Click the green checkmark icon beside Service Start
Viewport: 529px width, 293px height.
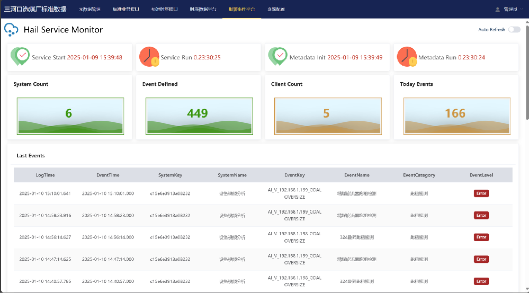pos(20,57)
